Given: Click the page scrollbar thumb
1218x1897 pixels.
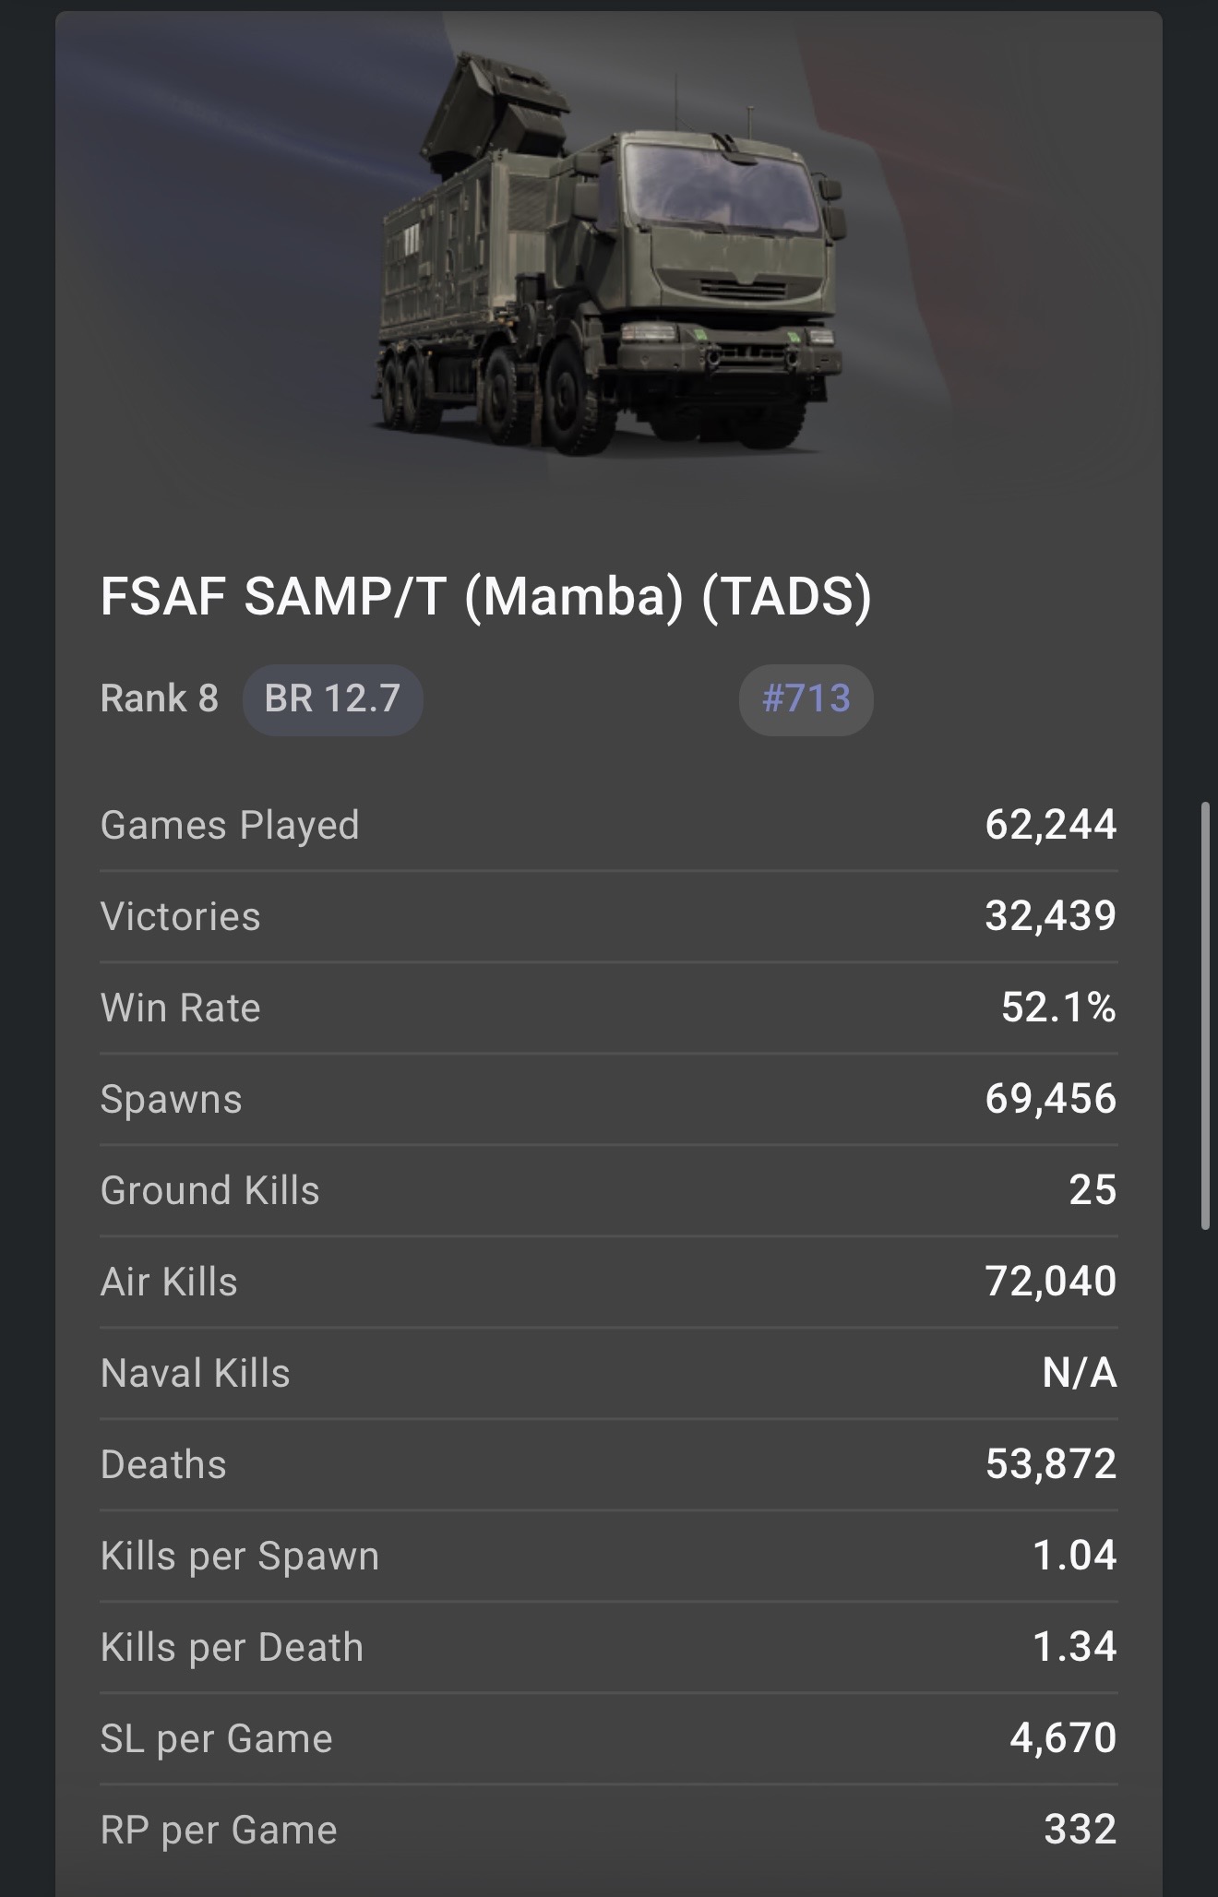Looking at the screenshot, I should pyautogui.click(x=1205, y=1015).
